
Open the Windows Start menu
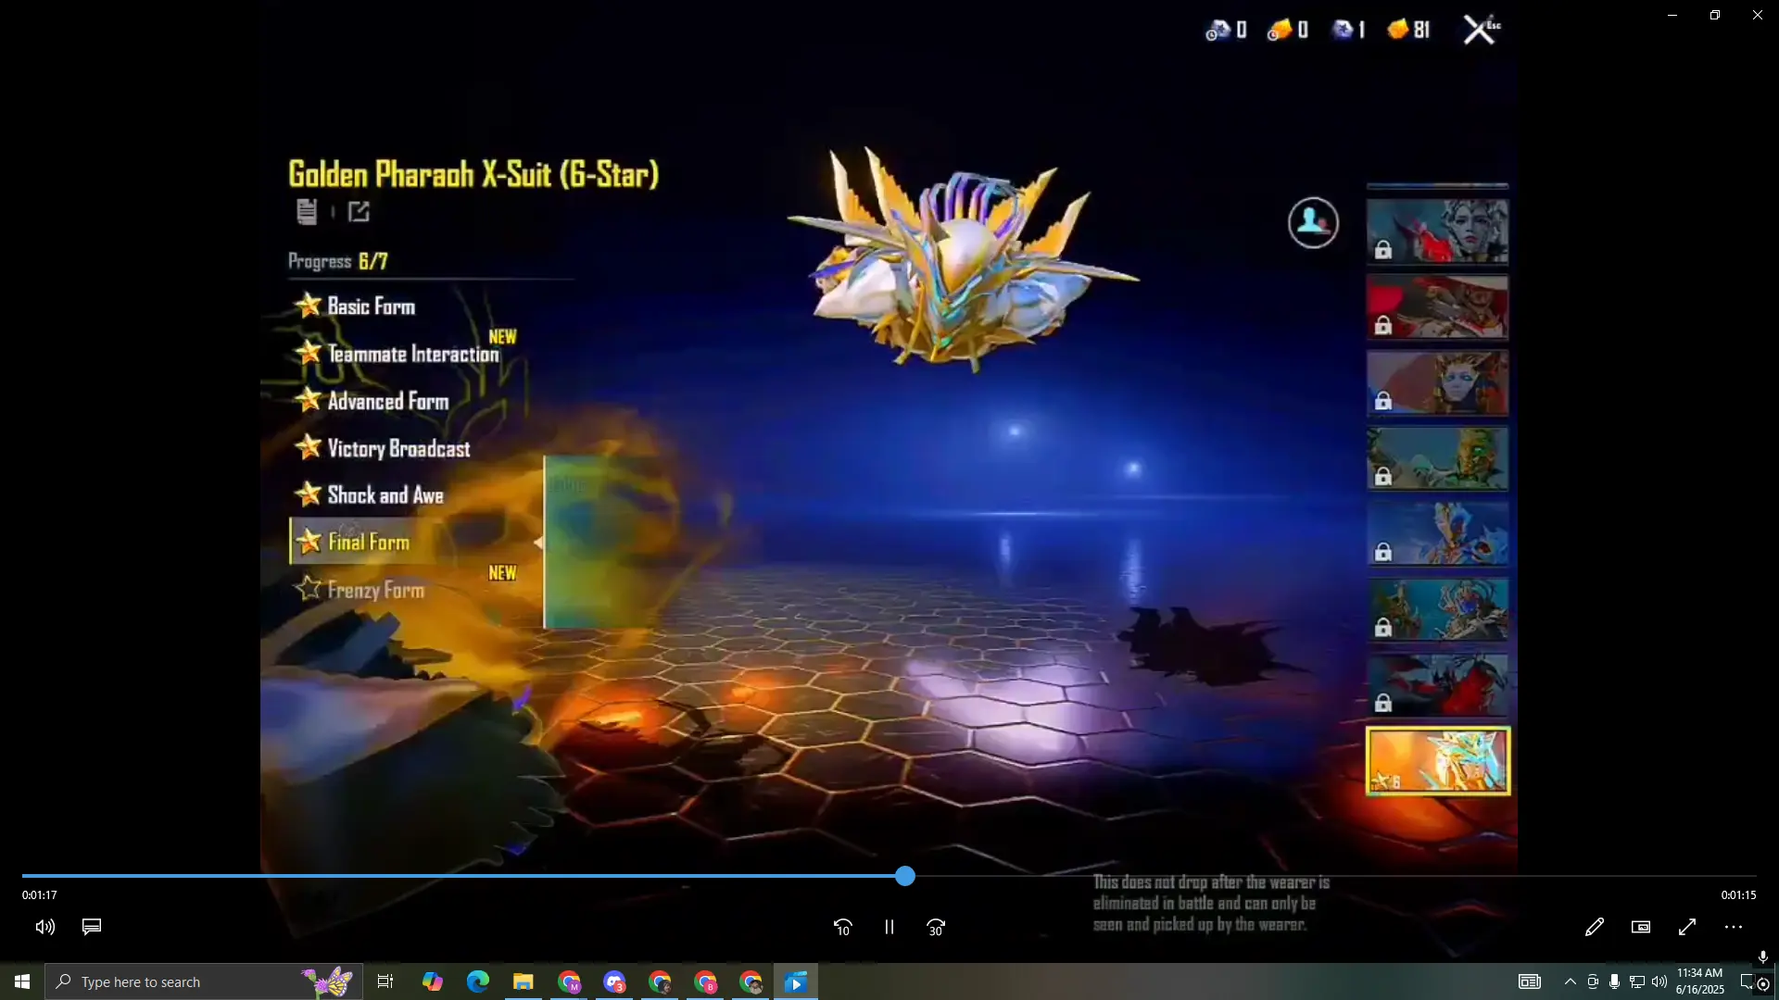(22, 981)
